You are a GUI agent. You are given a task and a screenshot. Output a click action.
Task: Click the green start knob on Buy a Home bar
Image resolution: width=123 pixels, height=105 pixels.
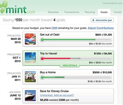click(42, 77)
